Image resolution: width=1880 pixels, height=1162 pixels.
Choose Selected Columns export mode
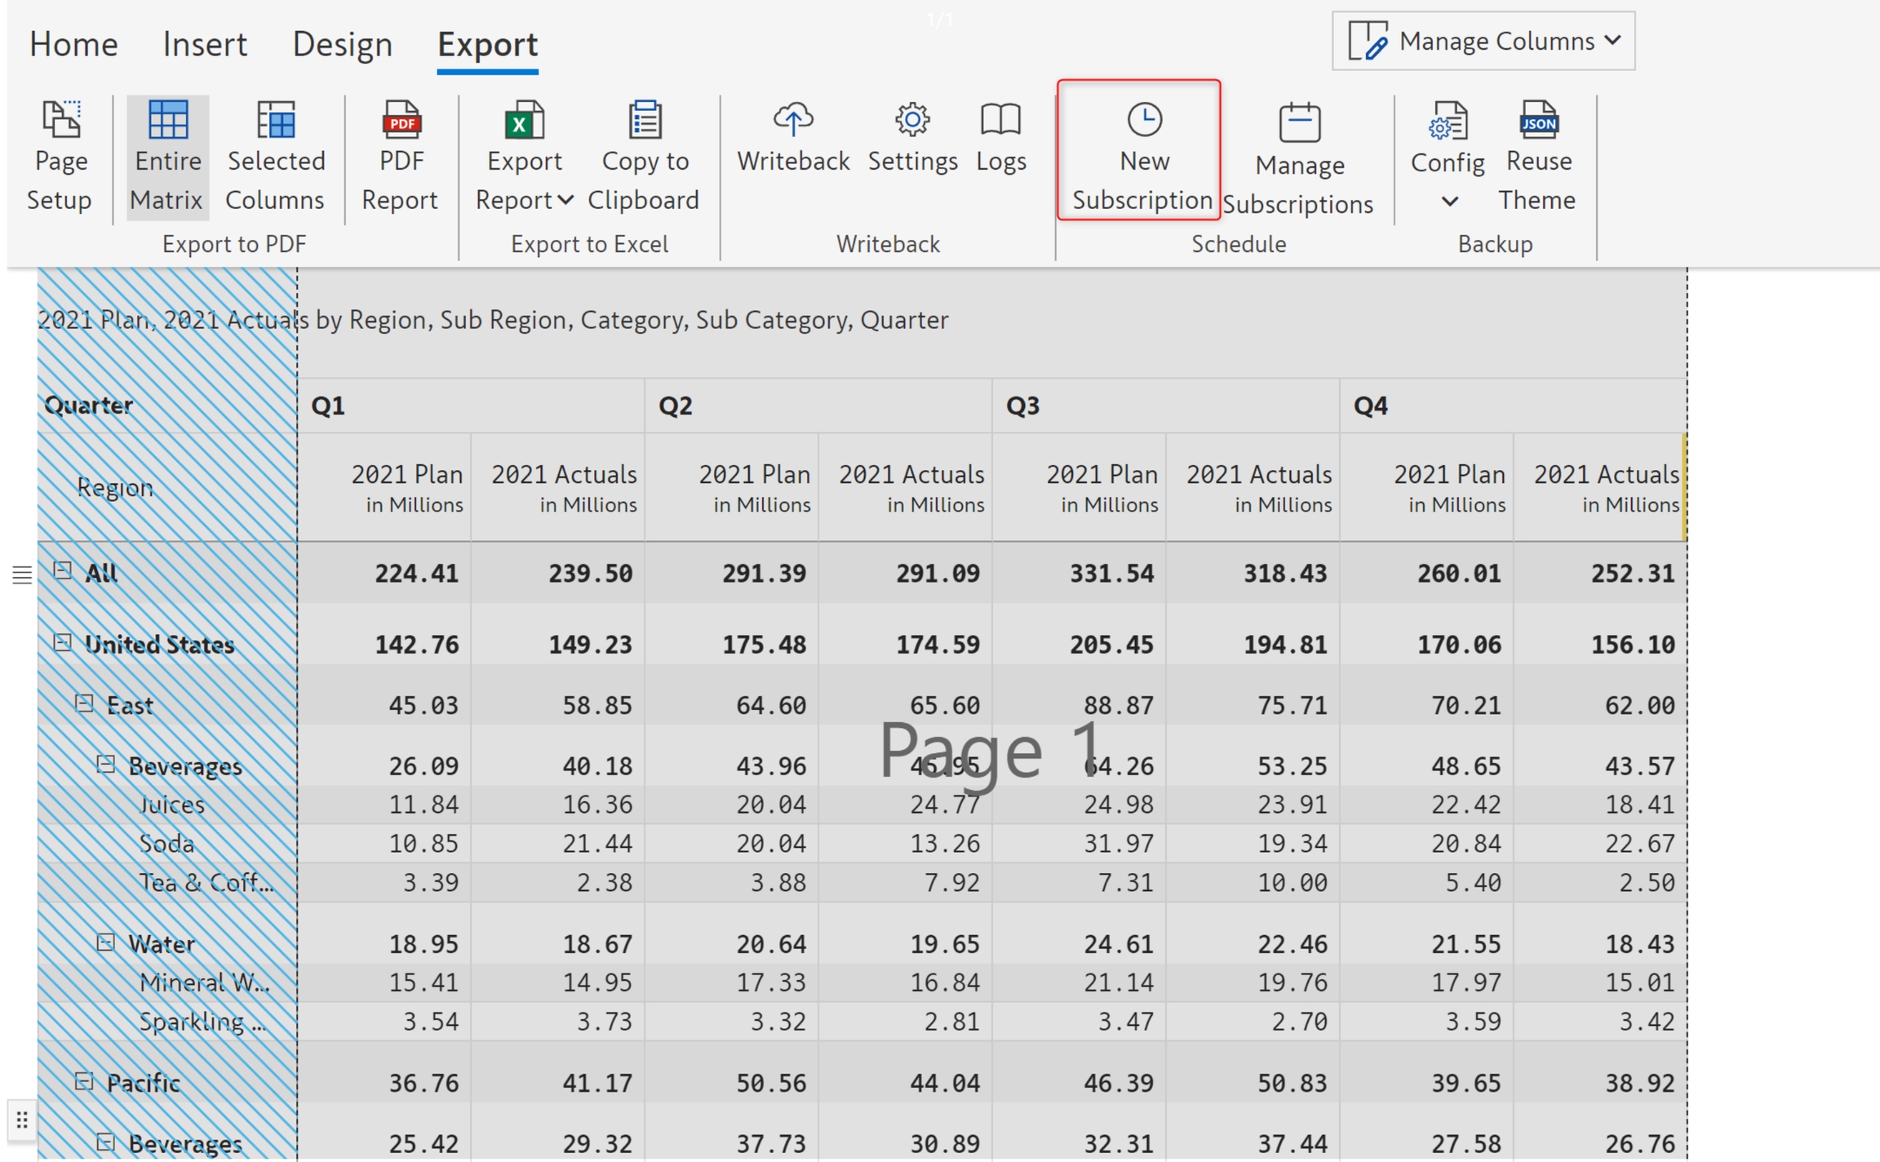tap(276, 155)
